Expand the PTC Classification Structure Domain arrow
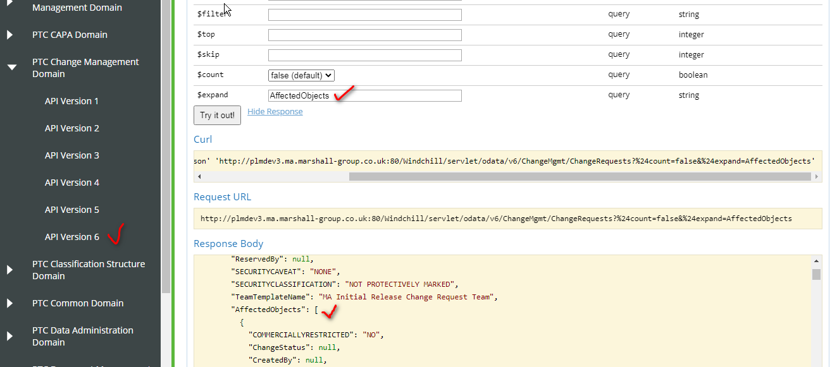The height and width of the screenshot is (367, 837). pos(9,269)
